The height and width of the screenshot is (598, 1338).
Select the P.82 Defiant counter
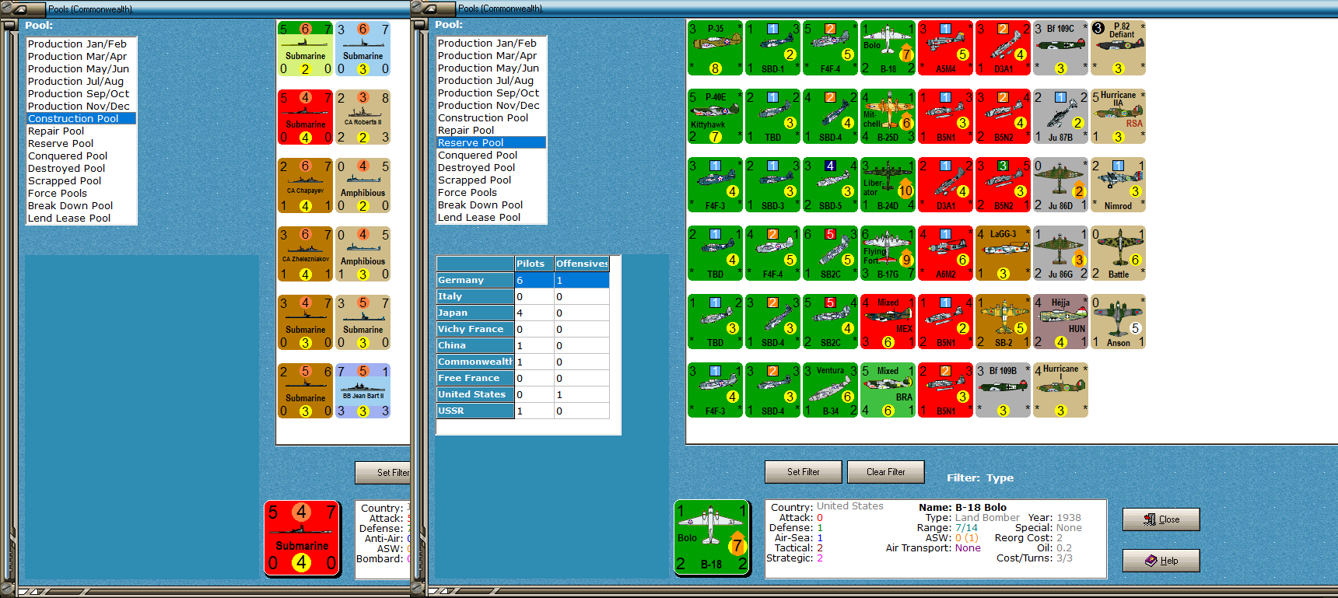(x=1118, y=48)
